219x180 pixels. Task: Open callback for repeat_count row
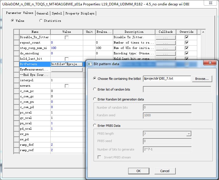click(x=166, y=43)
